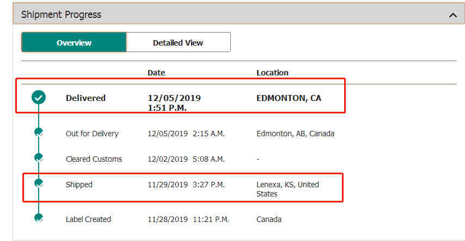This screenshot has height=241, width=465.
Task: Switch to the Overview tab
Action: click(x=74, y=42)
